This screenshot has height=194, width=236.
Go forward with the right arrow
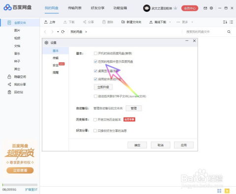click(x=52, y=32)
